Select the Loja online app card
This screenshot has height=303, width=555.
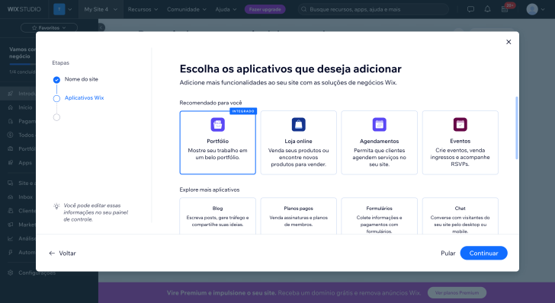[x=298, y=142]
